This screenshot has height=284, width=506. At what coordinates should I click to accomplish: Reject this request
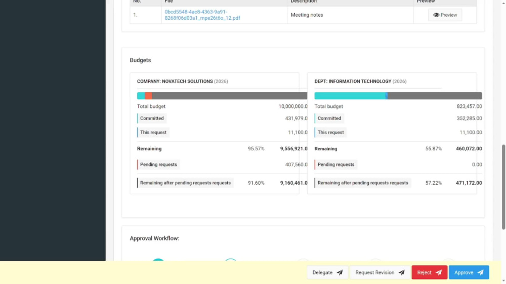(429, 272)
